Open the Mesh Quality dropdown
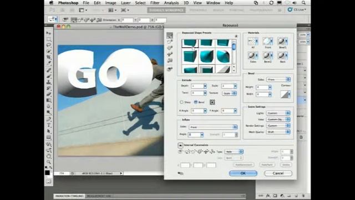This screenshot has height=200, width=355. [x=278, y=132]
